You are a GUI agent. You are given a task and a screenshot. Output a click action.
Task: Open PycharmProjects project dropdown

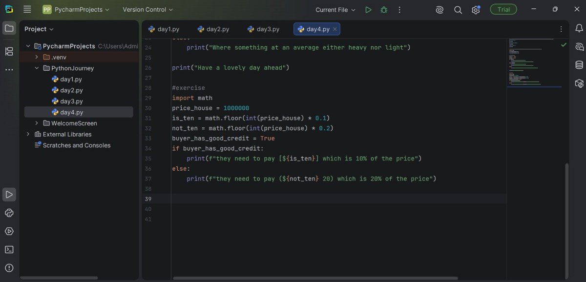[x=76, y=10]
